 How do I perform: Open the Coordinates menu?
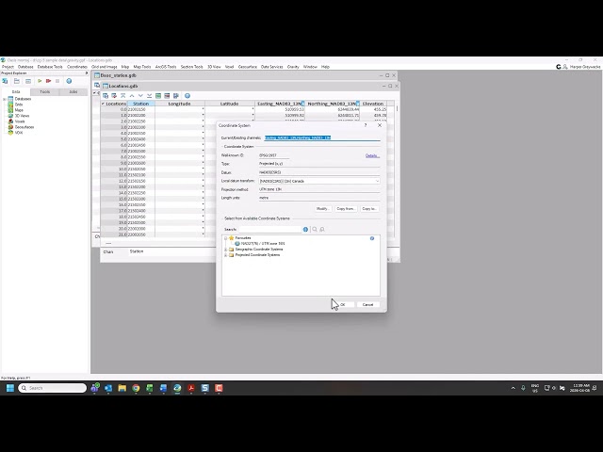point(77,67)
